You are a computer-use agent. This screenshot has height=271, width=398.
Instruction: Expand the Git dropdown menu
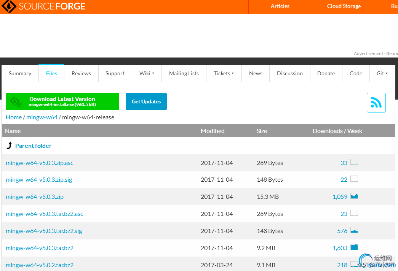point(382,73)
